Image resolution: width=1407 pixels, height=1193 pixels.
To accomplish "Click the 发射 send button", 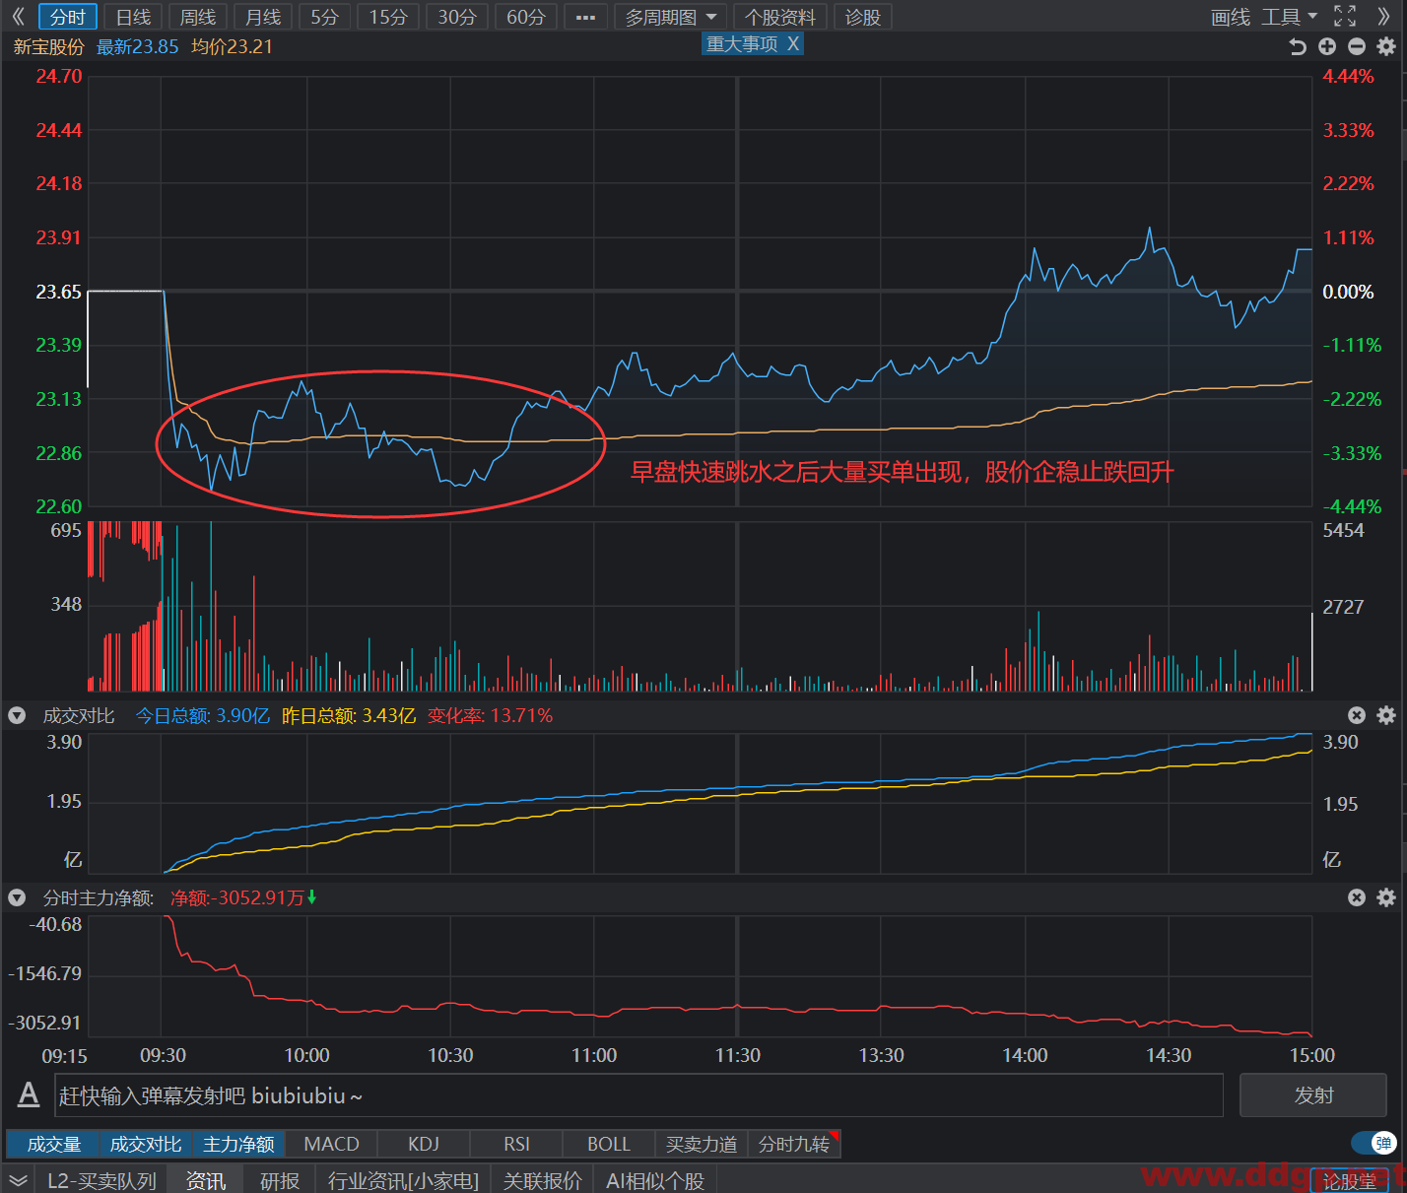I will pos(1313,1095).
